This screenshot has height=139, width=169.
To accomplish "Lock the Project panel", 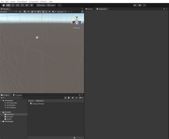I will (80, 95).
